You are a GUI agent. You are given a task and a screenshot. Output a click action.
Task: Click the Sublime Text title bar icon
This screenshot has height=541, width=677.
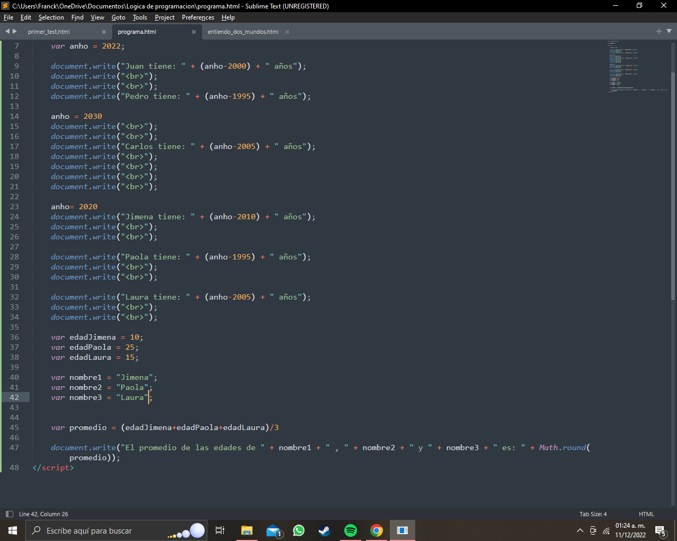coord(5,6)
